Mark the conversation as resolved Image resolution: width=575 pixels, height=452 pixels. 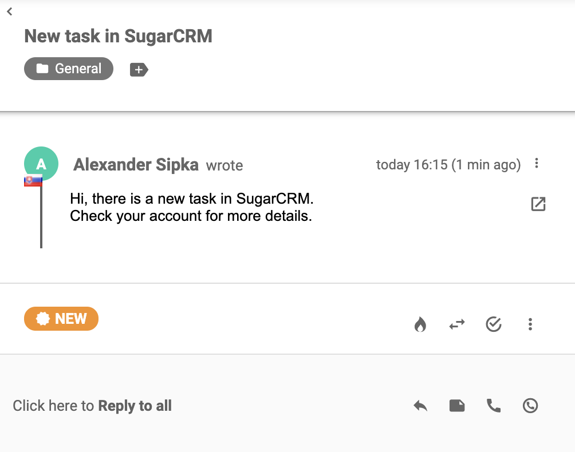[494, 324]
